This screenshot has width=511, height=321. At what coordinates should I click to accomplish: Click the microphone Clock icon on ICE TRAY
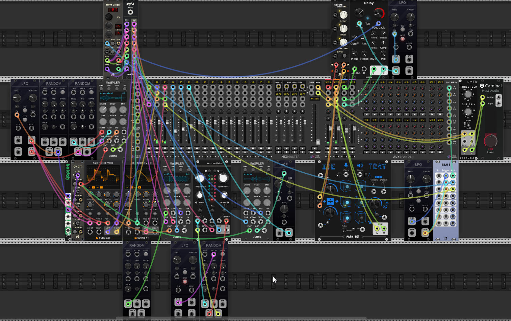346,165
